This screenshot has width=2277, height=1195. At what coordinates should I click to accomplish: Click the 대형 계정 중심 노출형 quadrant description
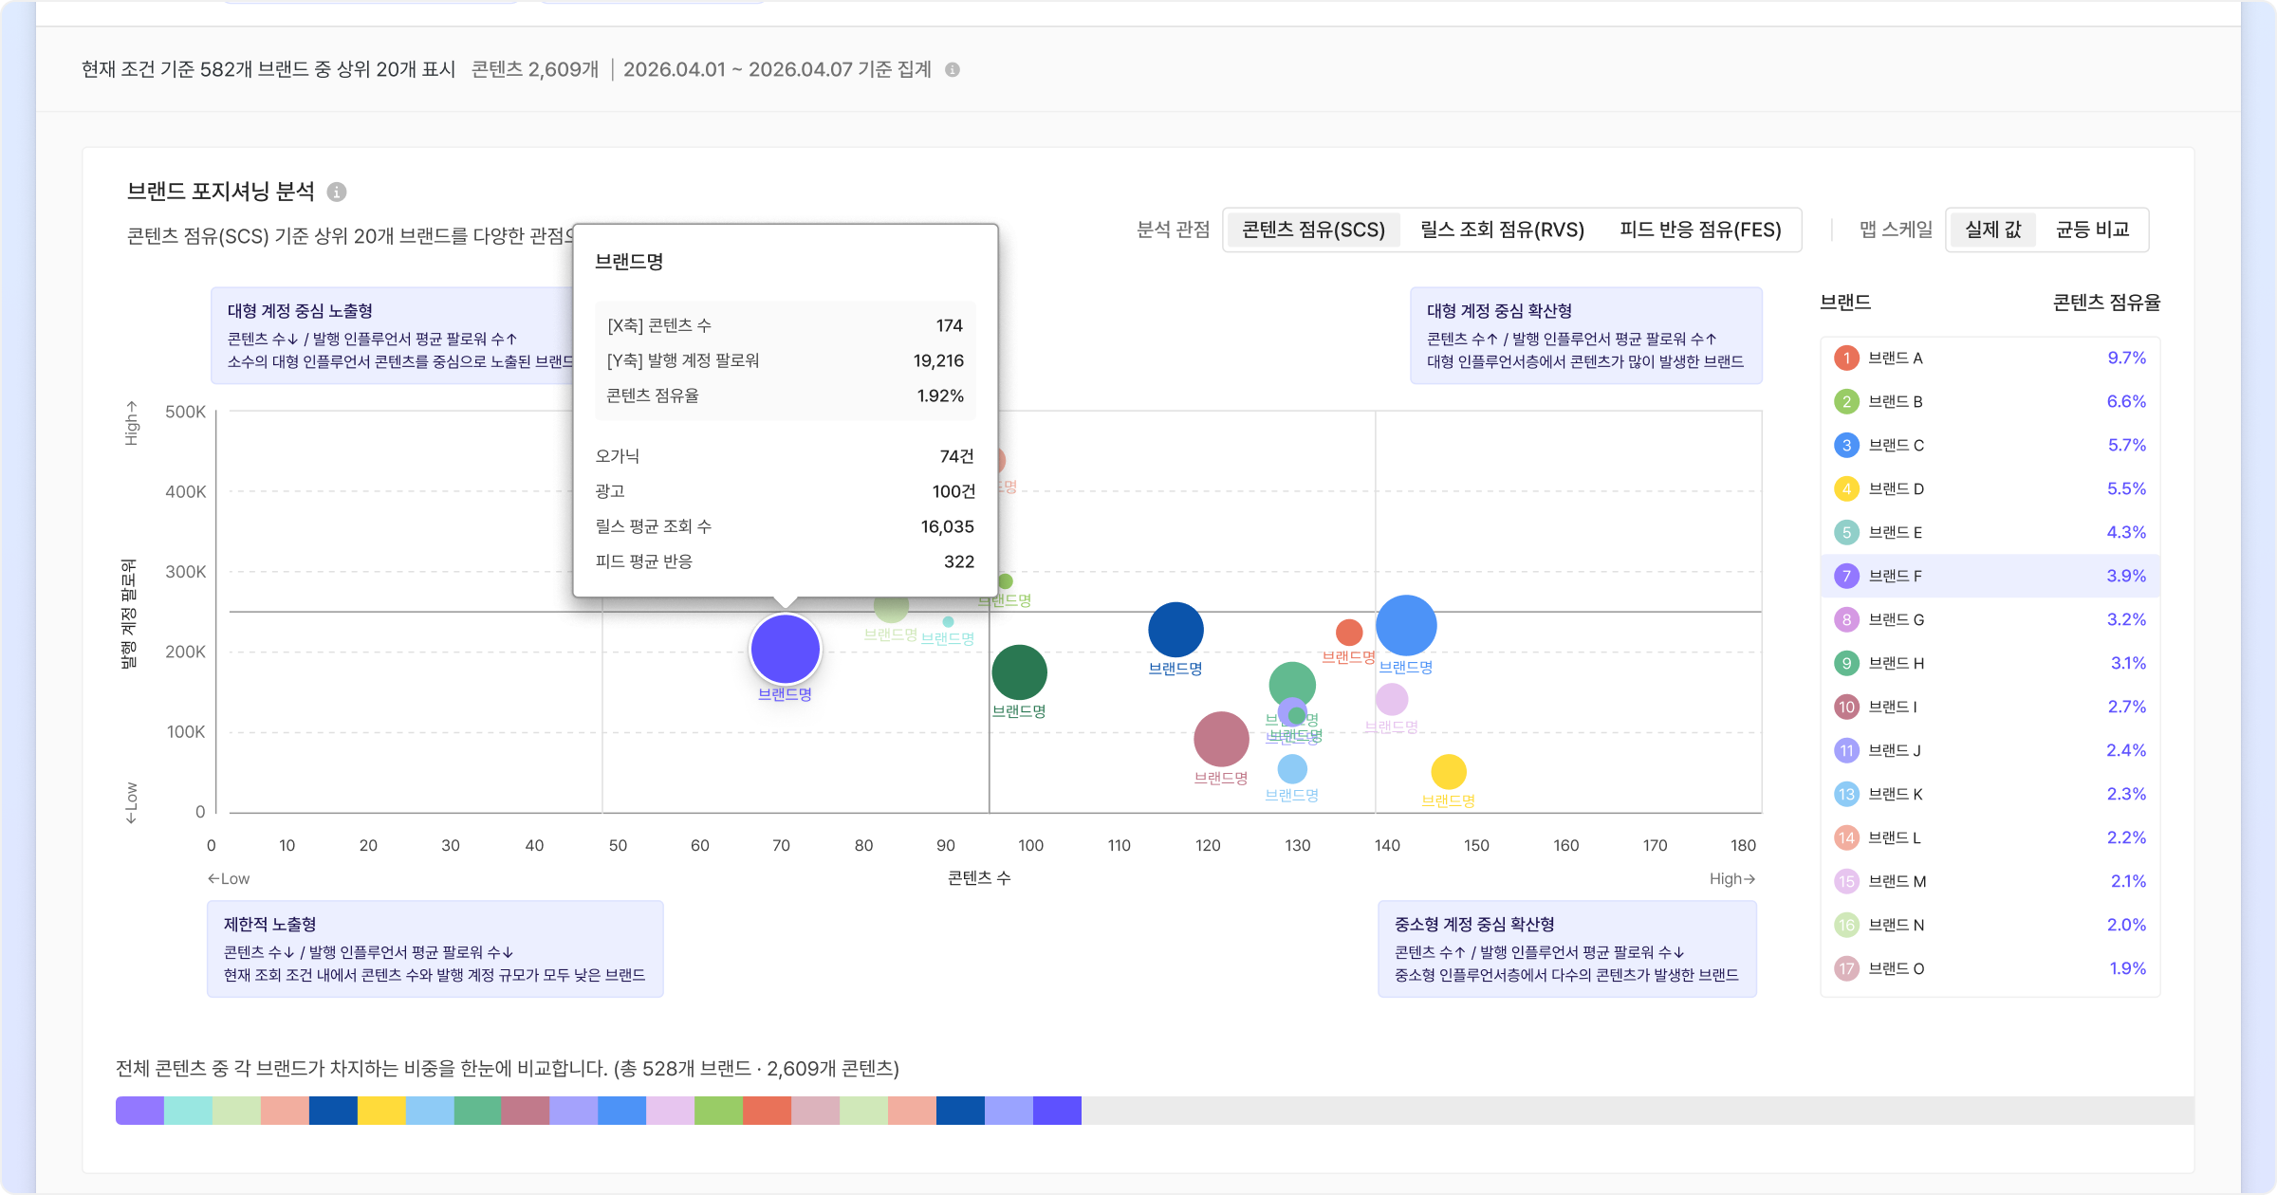(392, 336)
